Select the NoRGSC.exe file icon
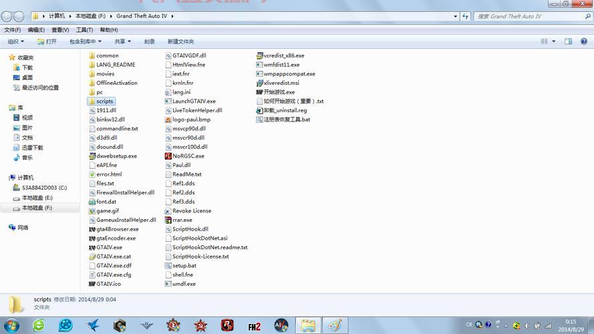 click(168, 156)
